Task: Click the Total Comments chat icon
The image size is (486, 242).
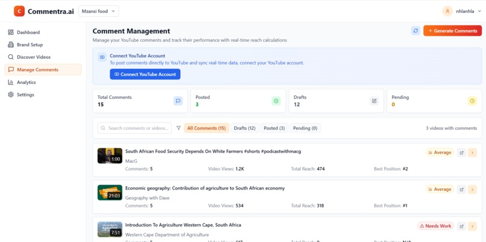Action: tap(178, 101)
